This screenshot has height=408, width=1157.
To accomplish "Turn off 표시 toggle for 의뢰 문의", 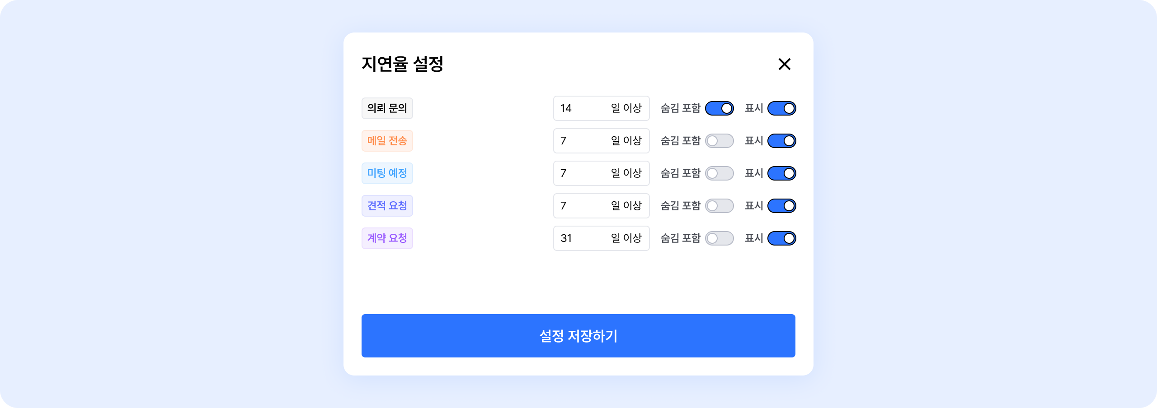I will [781, 108].
